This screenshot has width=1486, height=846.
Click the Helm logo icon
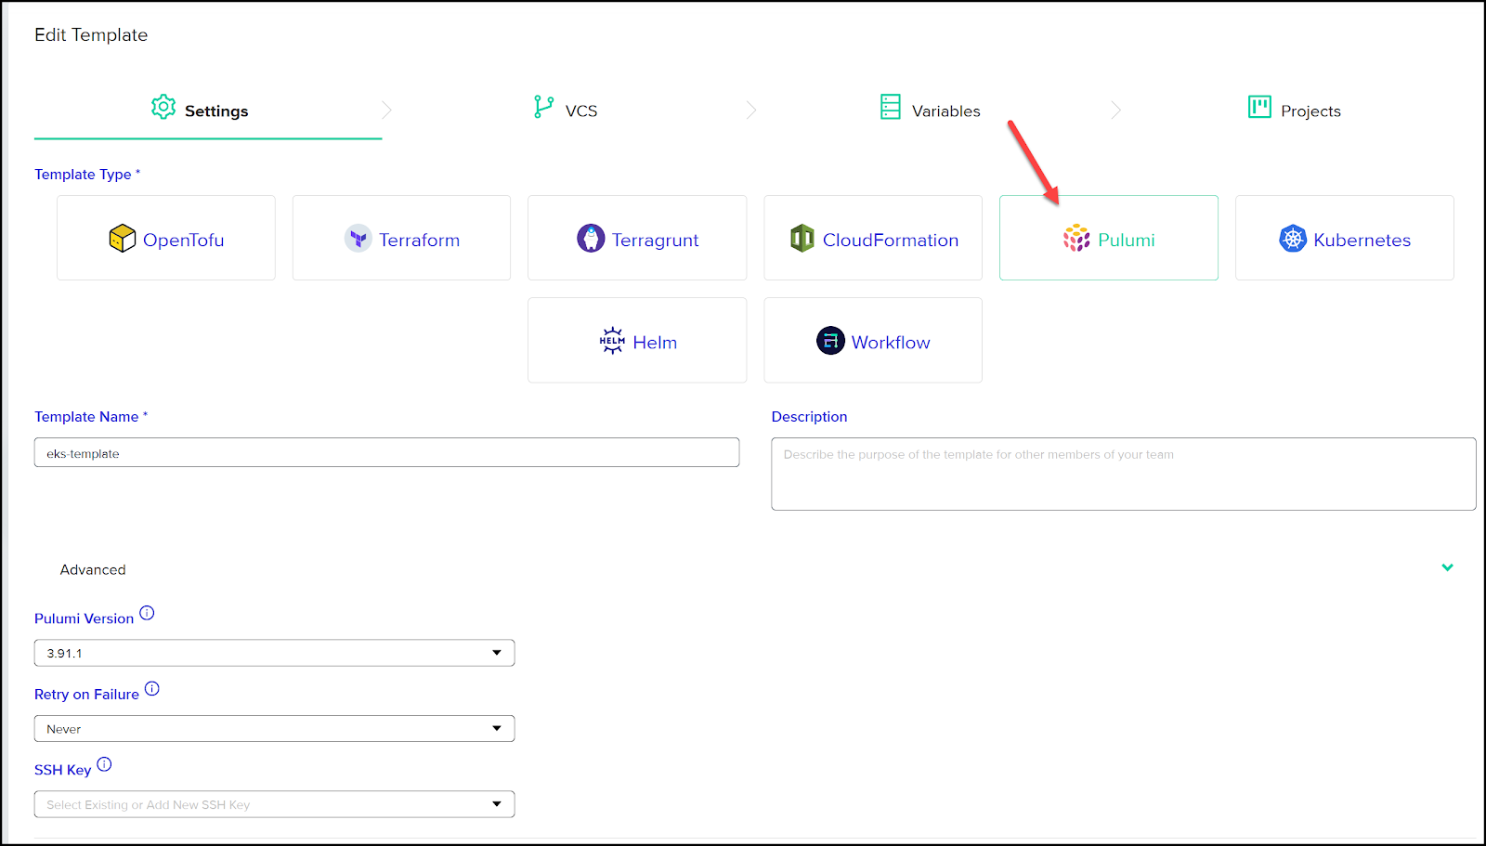click(x=612, y=341)
